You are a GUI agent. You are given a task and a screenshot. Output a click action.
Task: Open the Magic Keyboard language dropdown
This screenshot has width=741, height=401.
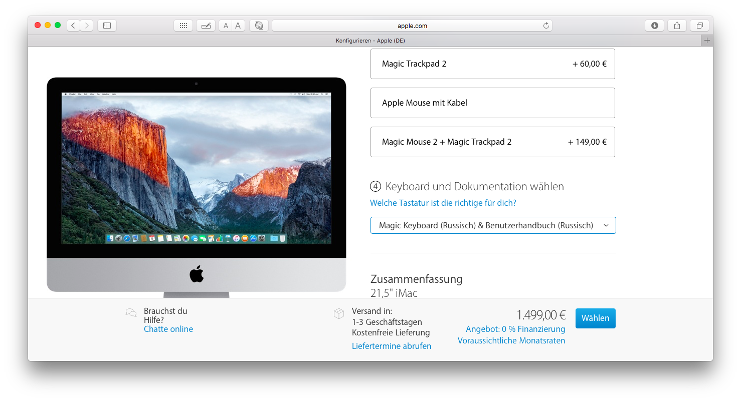click(492, 225)
